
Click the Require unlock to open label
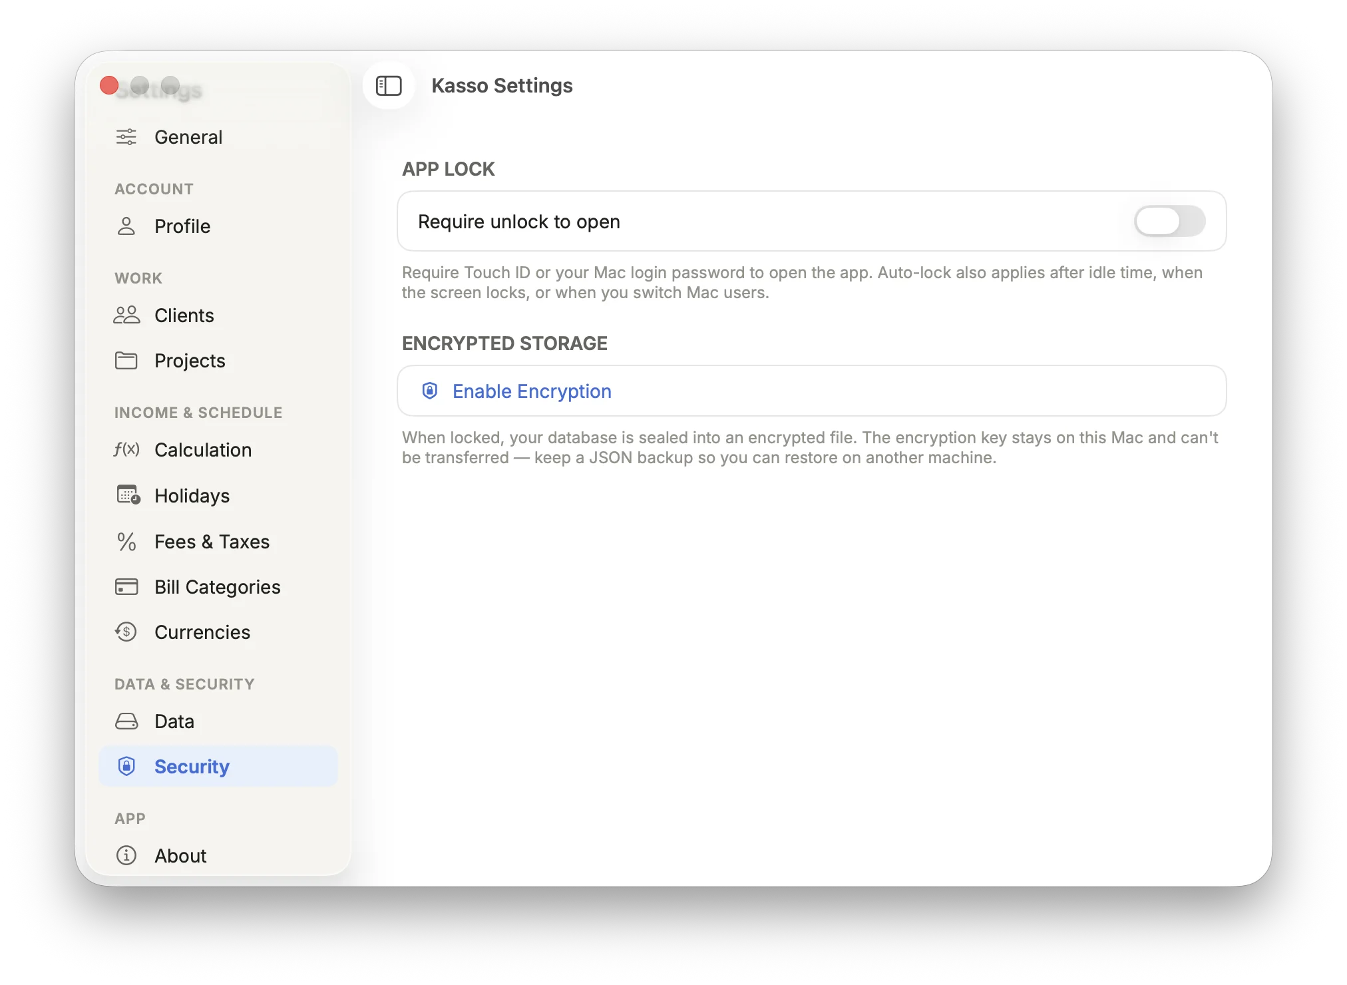pyautogui.click(x=519, y=222)
